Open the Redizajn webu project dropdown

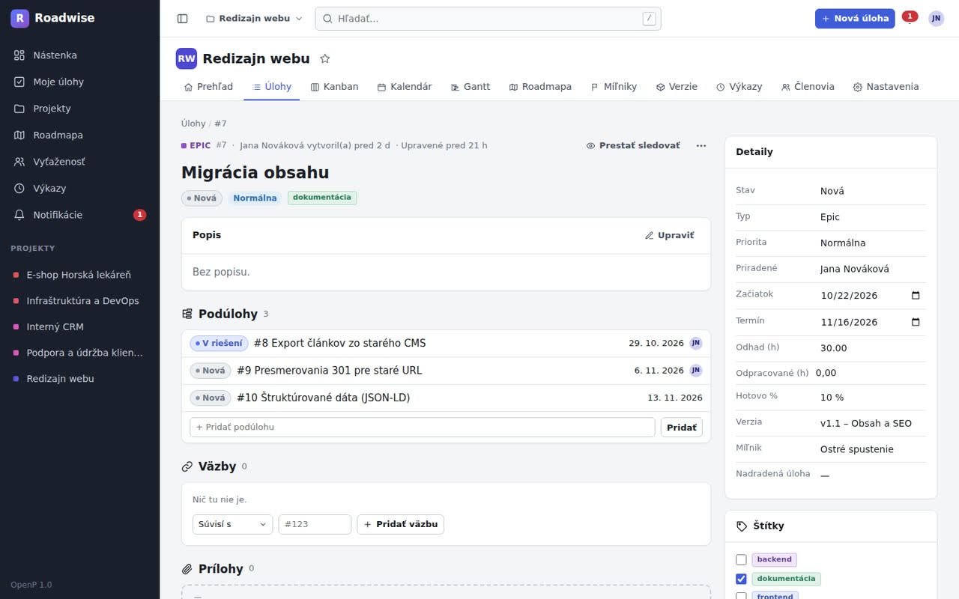pos(254,19)
